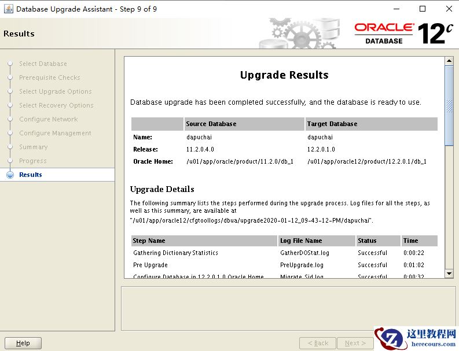Image resolution: width=459 pixels, height=351 pixels.
Task: Select the Configure Network step
Action: (x=48, y=119)
